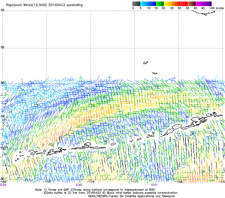The width and height of the screenshot is (225, 198).
Task: Click the longitude label '-174'
Action: point(91,182)
